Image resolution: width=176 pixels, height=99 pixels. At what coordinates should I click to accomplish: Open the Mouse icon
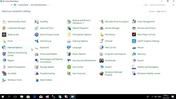[134, 48]
